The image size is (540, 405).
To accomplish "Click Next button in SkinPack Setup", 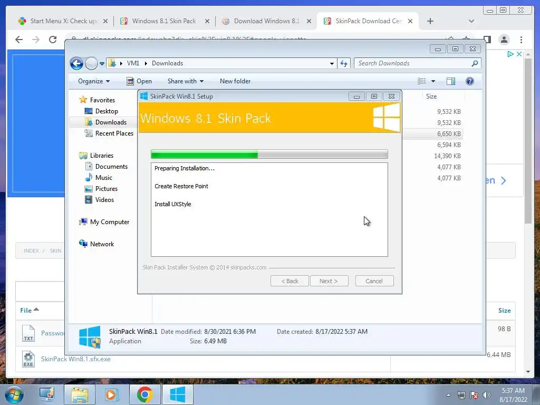I will (x=329, y=281).
